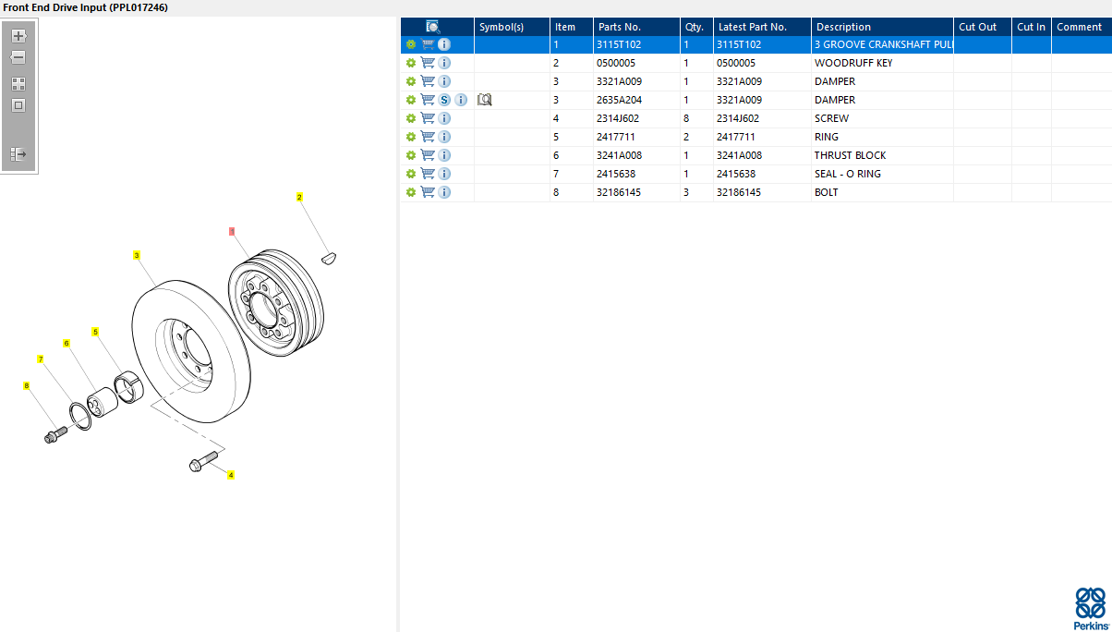Add 3115T102 crankshaft pulley to cart
The height and width of the screenshot is (632, 1112).
coord(428,44)
